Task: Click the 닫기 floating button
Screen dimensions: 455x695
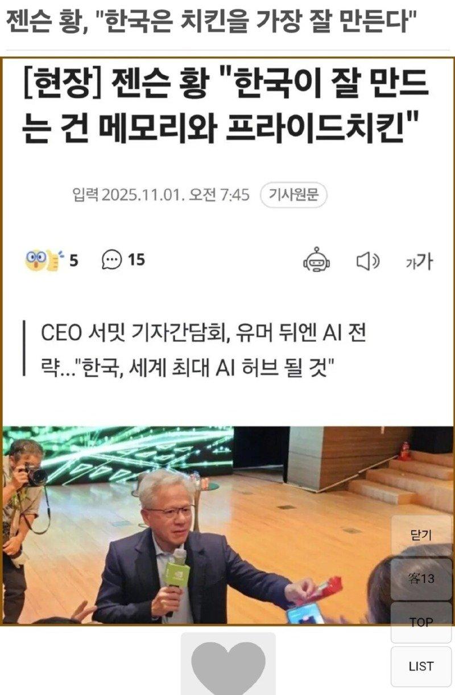Action: 421,535
